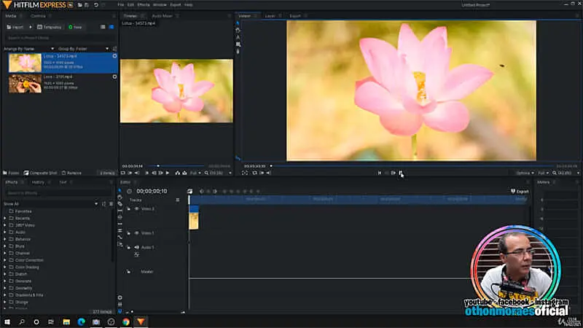
Task: Open the Edit menu
Action: 131,5
